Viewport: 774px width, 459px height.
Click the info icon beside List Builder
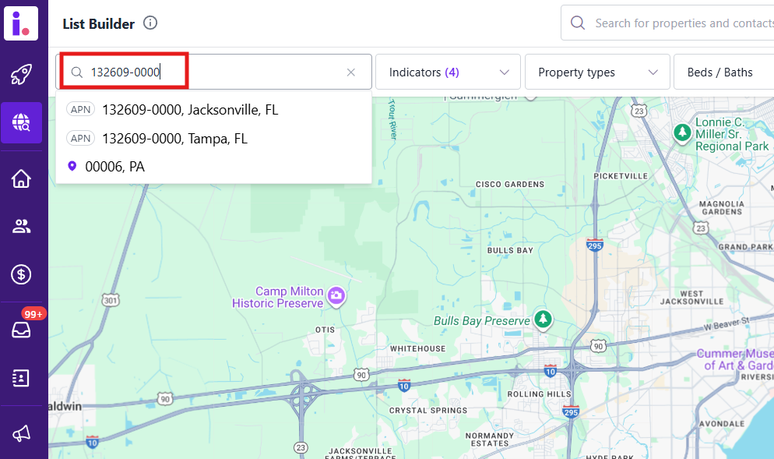coord(150,23)
